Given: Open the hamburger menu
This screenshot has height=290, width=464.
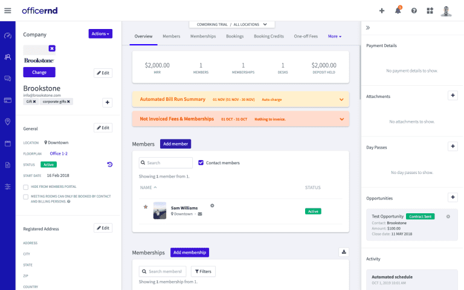Looking at the screenshot, I should [8, 11].
